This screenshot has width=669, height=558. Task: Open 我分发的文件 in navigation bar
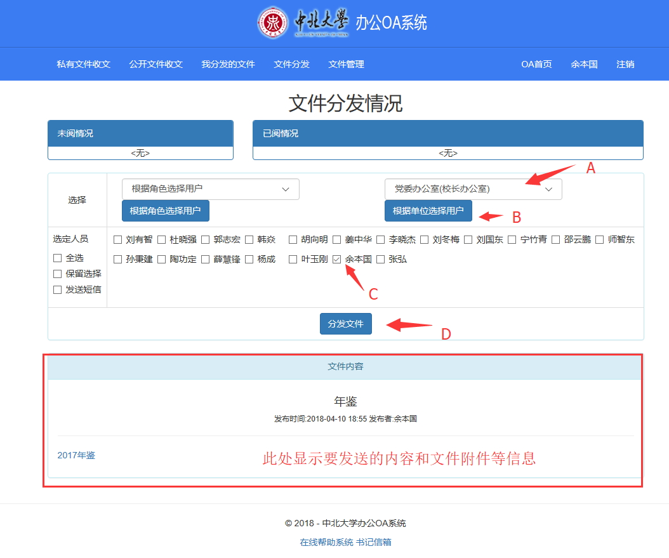point(228,64)
